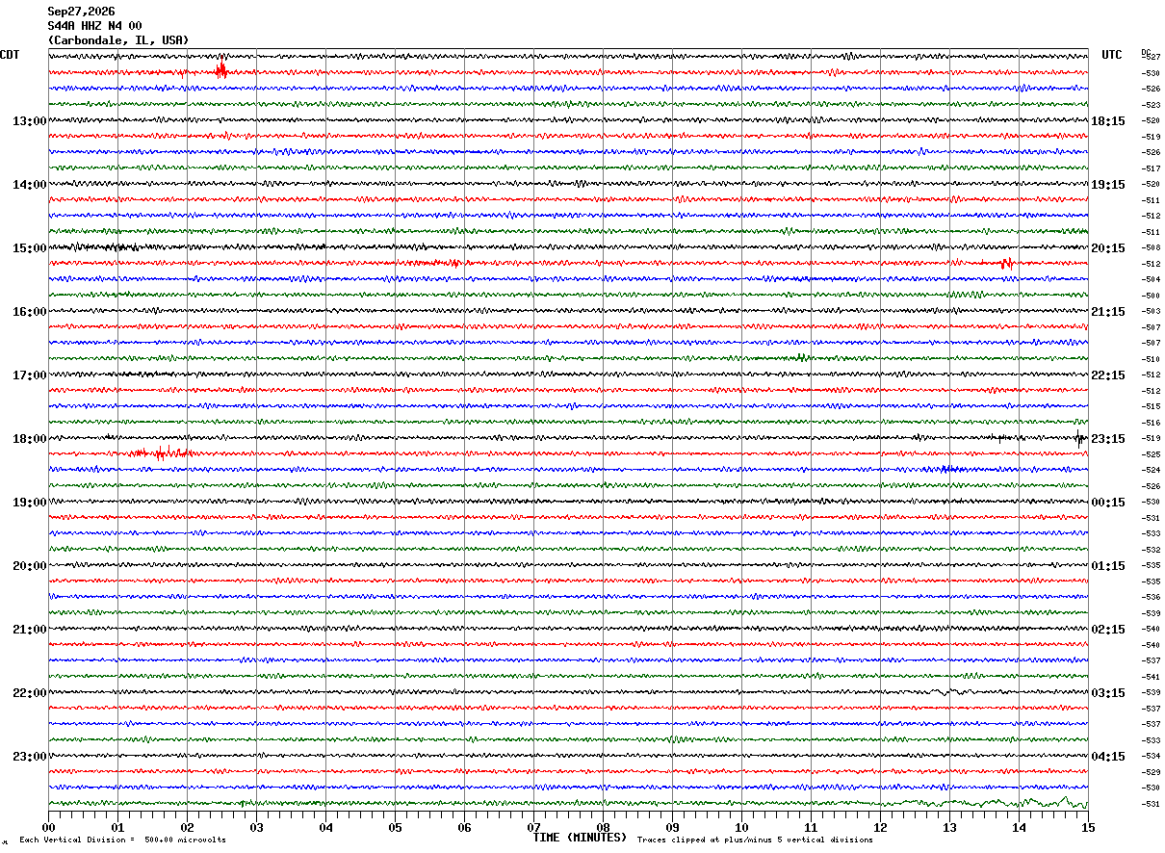This screenshot has height=853, width=1165.
Task: Click the Traces clipped footnote text
Action: (x=755, y=840)
